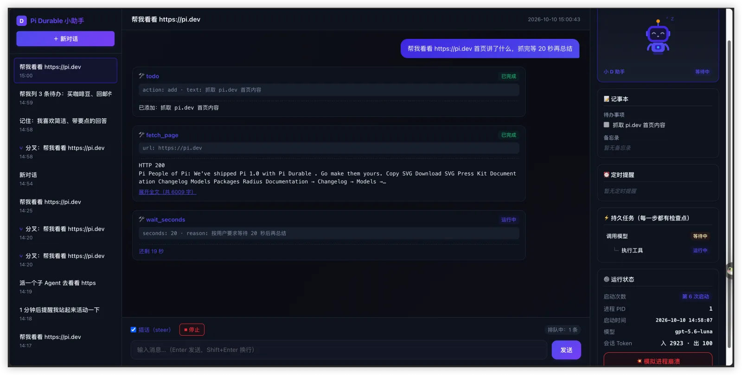Click the robot assistant avatar
Screen dimensions: 742x375
click(658, 37)
